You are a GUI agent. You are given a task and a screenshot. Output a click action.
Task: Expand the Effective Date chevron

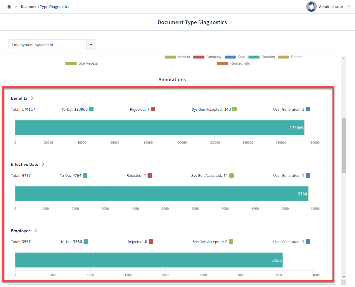tap(43, 164)
